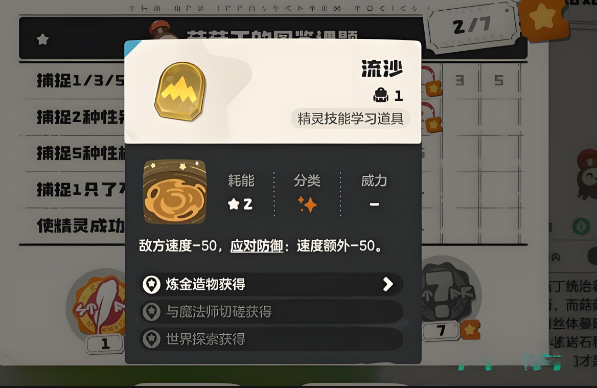Click the orange sparkle 分类 type icon

(x=307, y=204)
